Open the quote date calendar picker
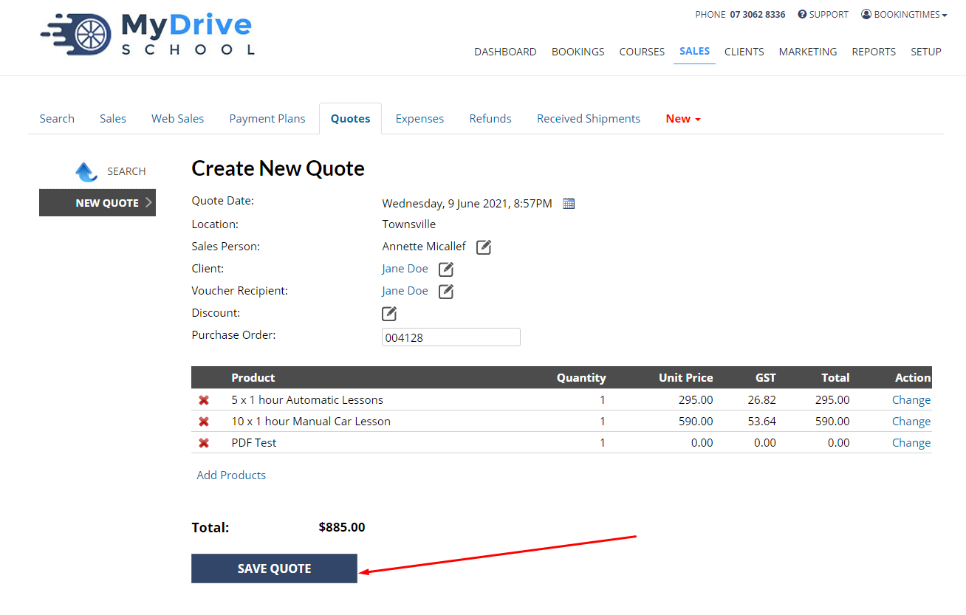 (569, 204)
